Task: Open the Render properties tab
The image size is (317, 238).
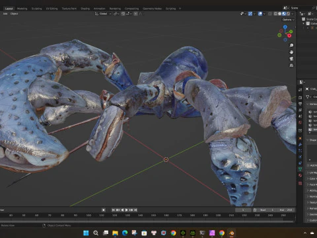Action: pos(300,97)
